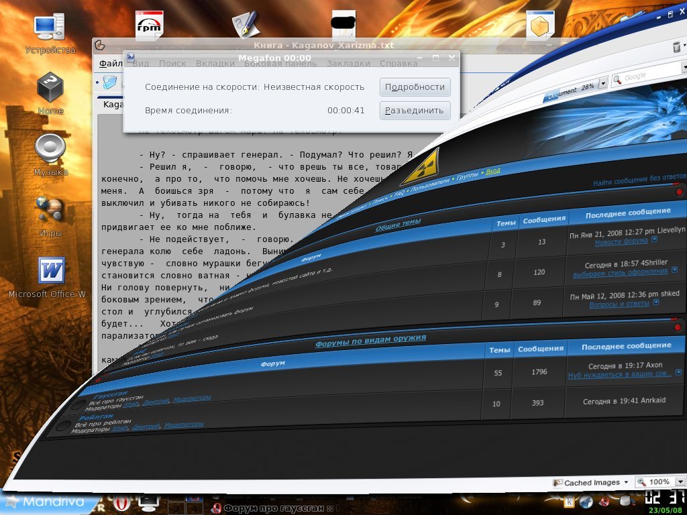The image size is (687, 515).
Task: Click the 1796 messages count cell
Action: (539, 371)
